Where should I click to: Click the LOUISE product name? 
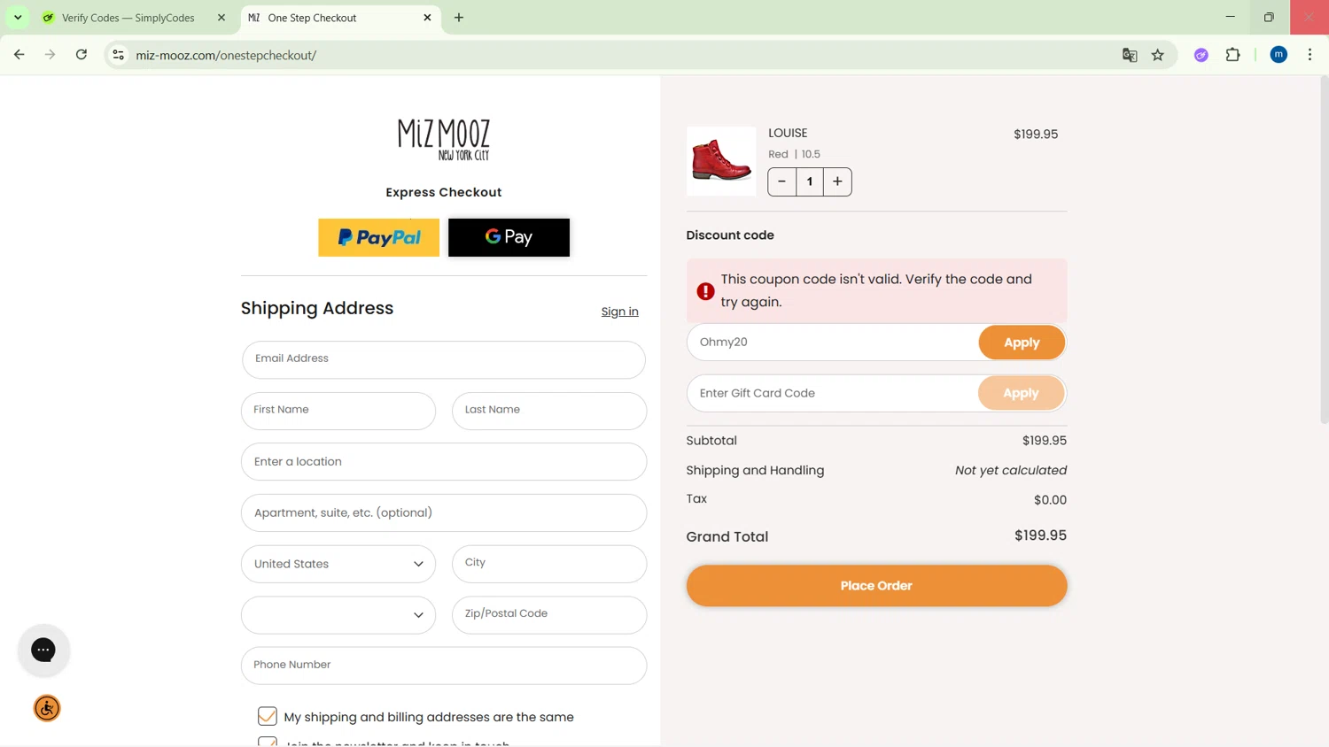tap(788, 133)
